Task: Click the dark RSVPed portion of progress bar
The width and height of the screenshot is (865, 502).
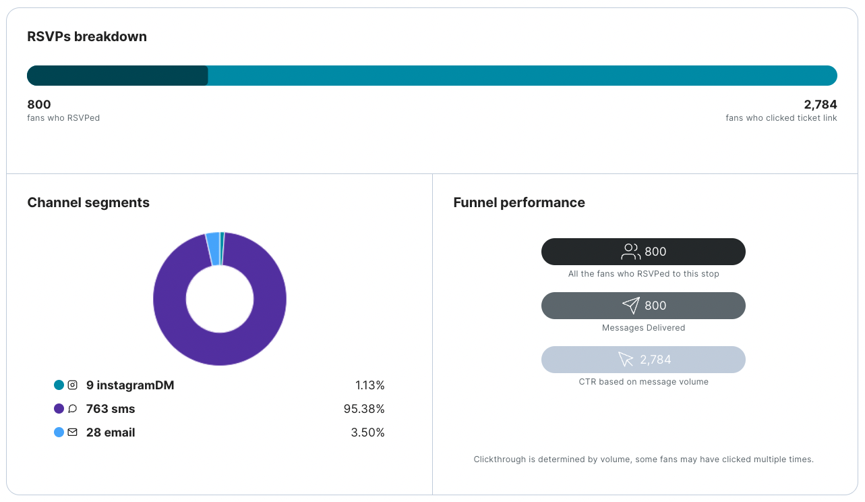Action: [x=117, y=76]
